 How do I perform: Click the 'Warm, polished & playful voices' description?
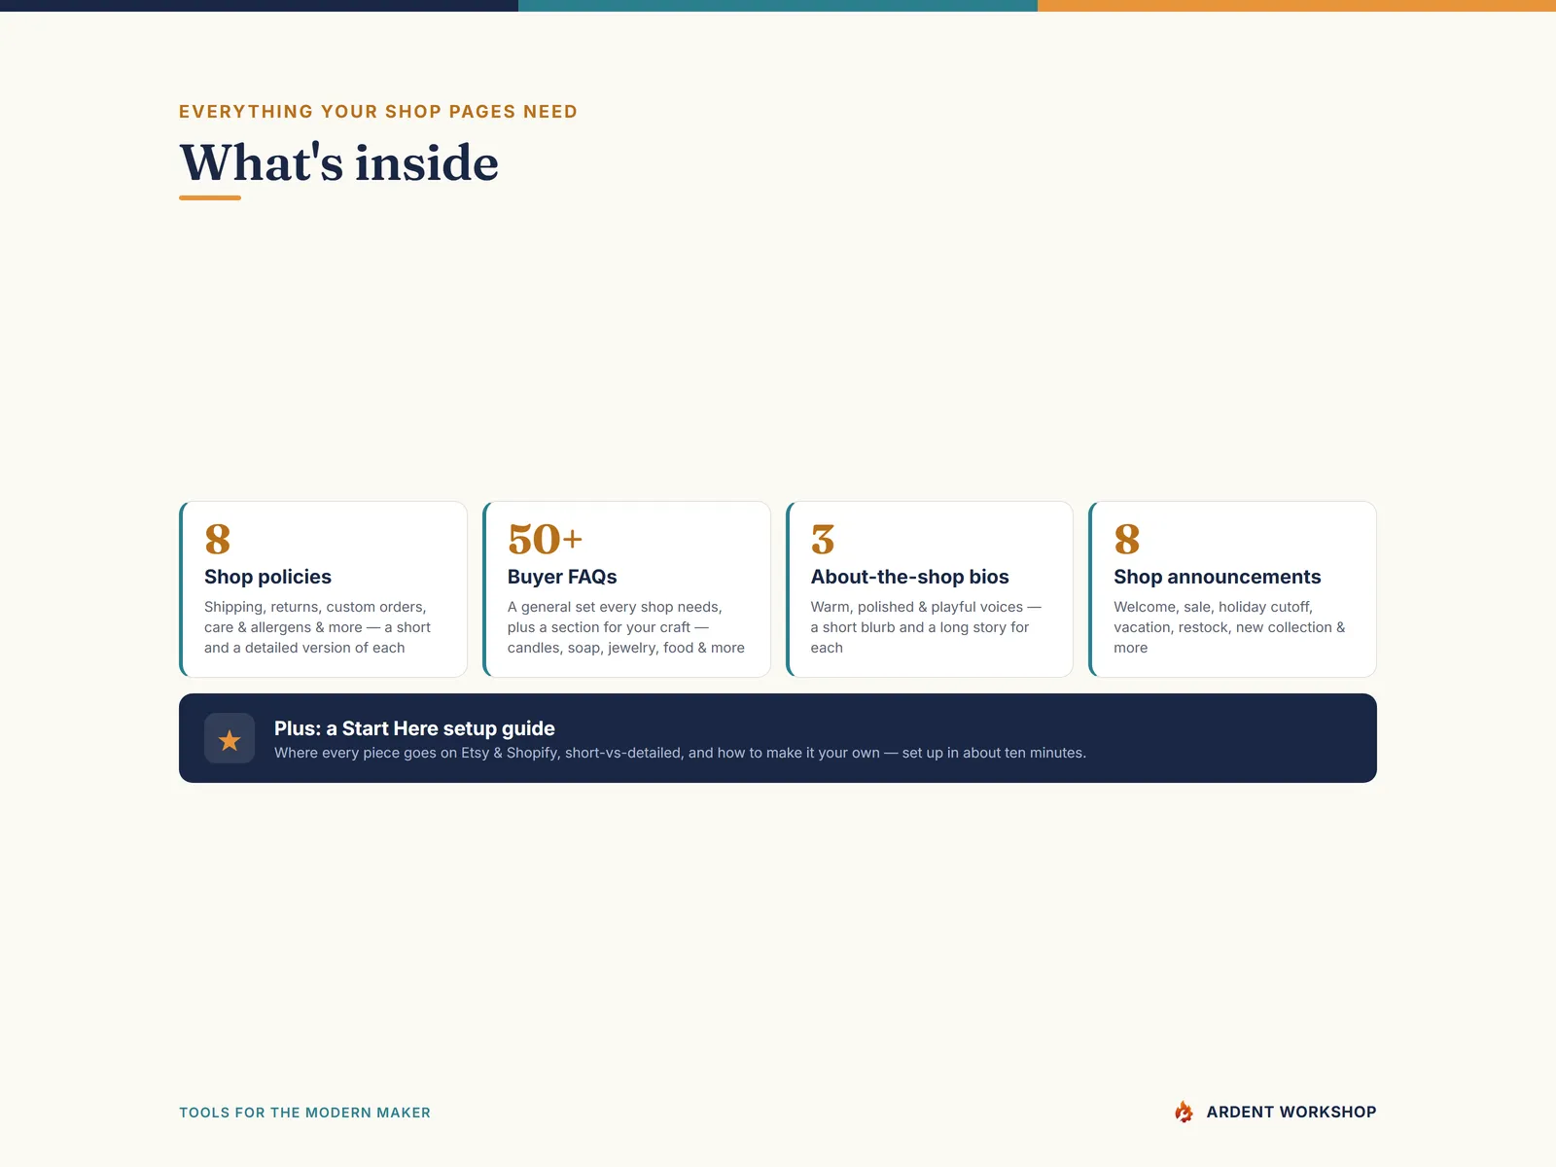tap(926, 627)
